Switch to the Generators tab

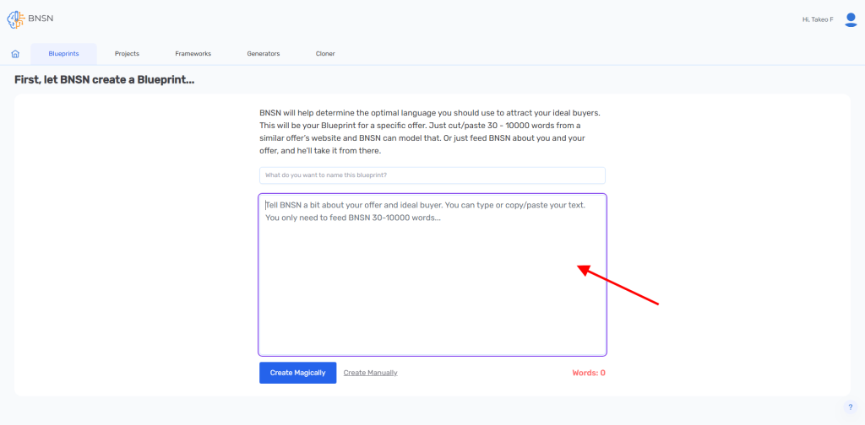(x=264, y=54)
